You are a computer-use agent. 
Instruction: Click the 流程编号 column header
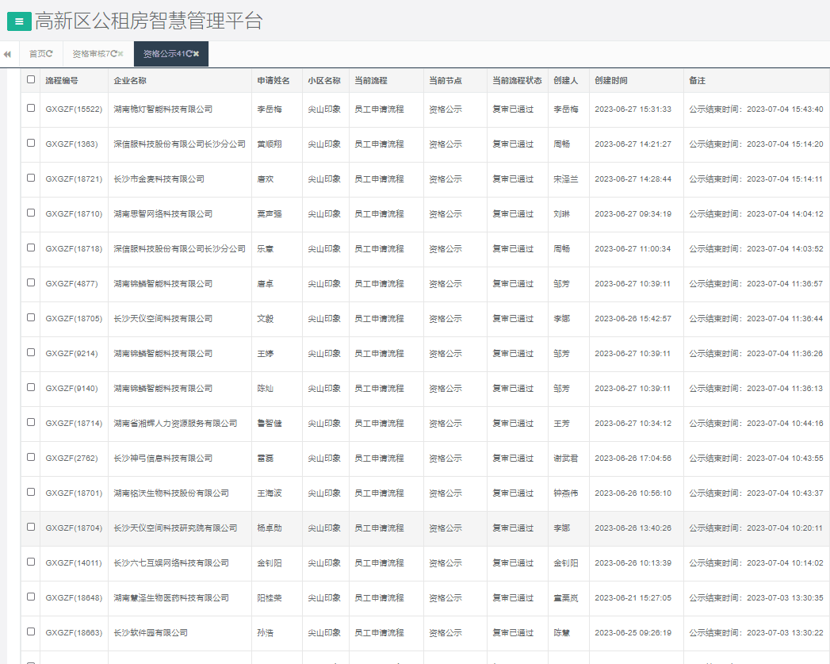[62, 81]
